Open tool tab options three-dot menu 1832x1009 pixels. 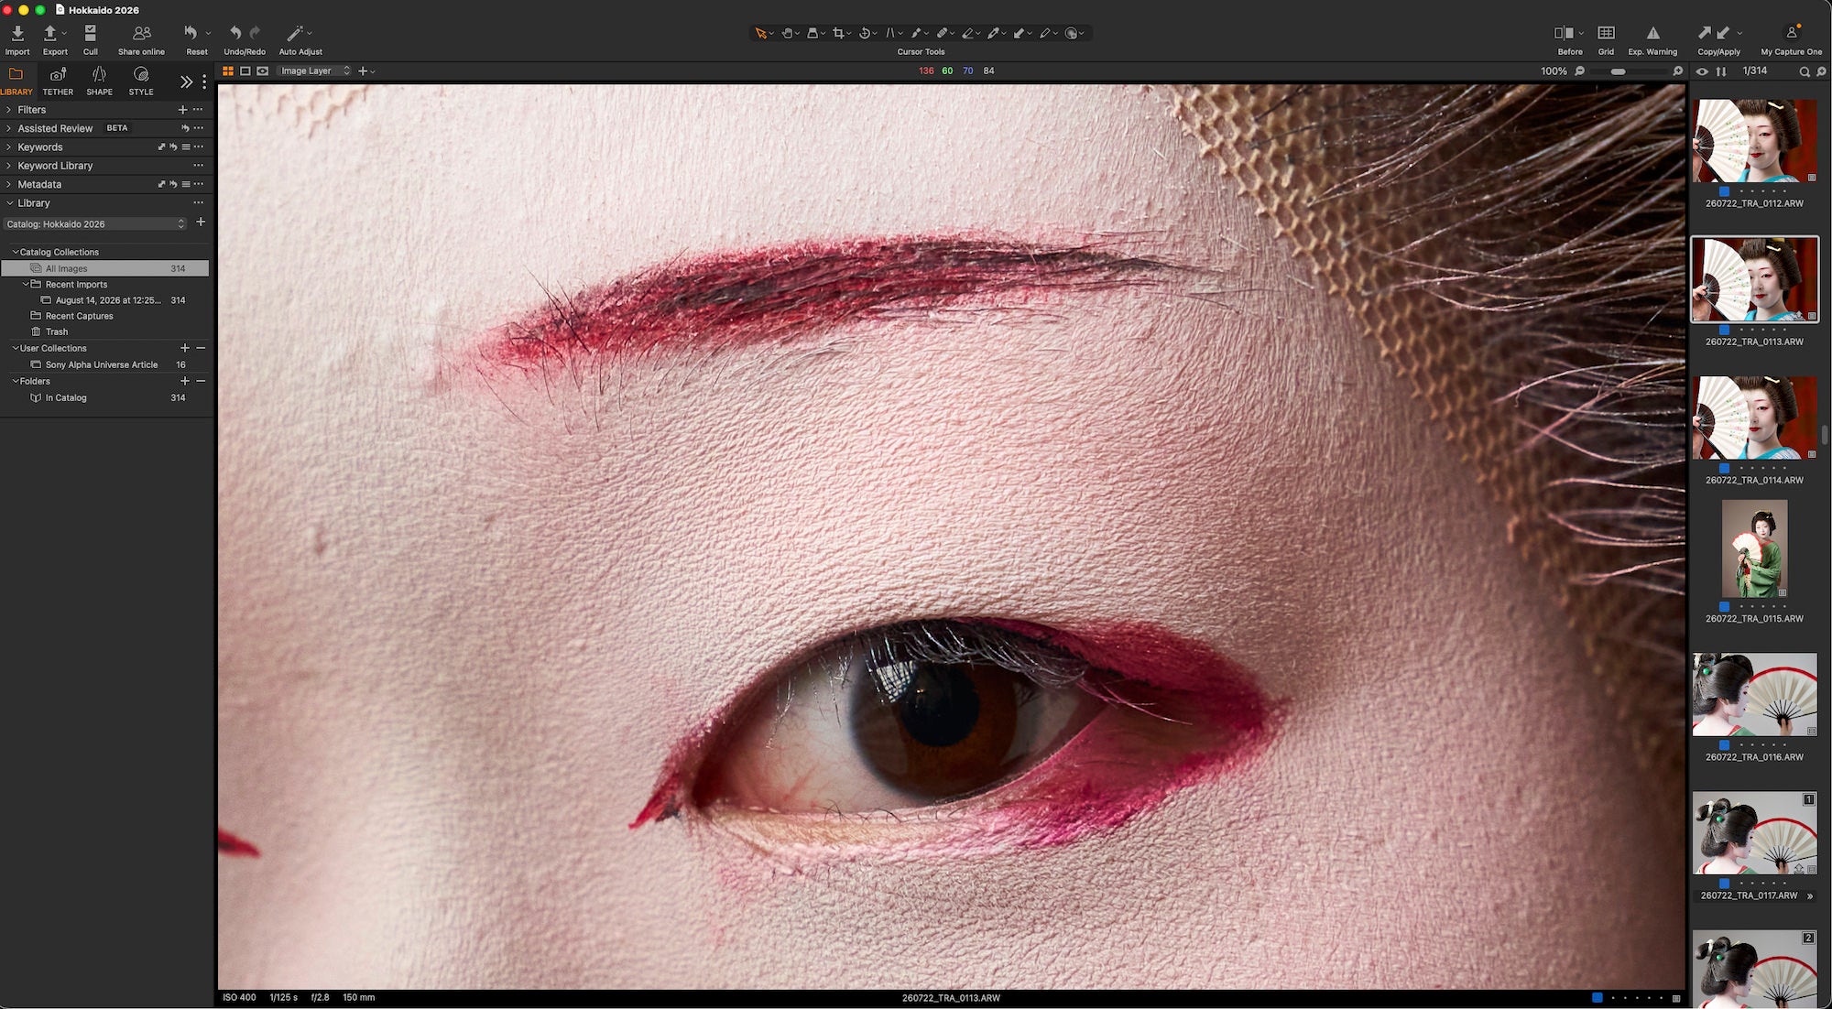204,81
